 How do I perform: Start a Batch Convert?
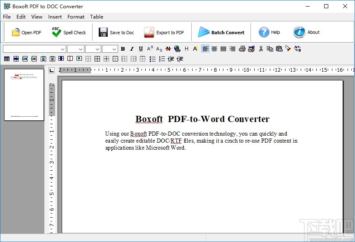[x=221, y=32]
